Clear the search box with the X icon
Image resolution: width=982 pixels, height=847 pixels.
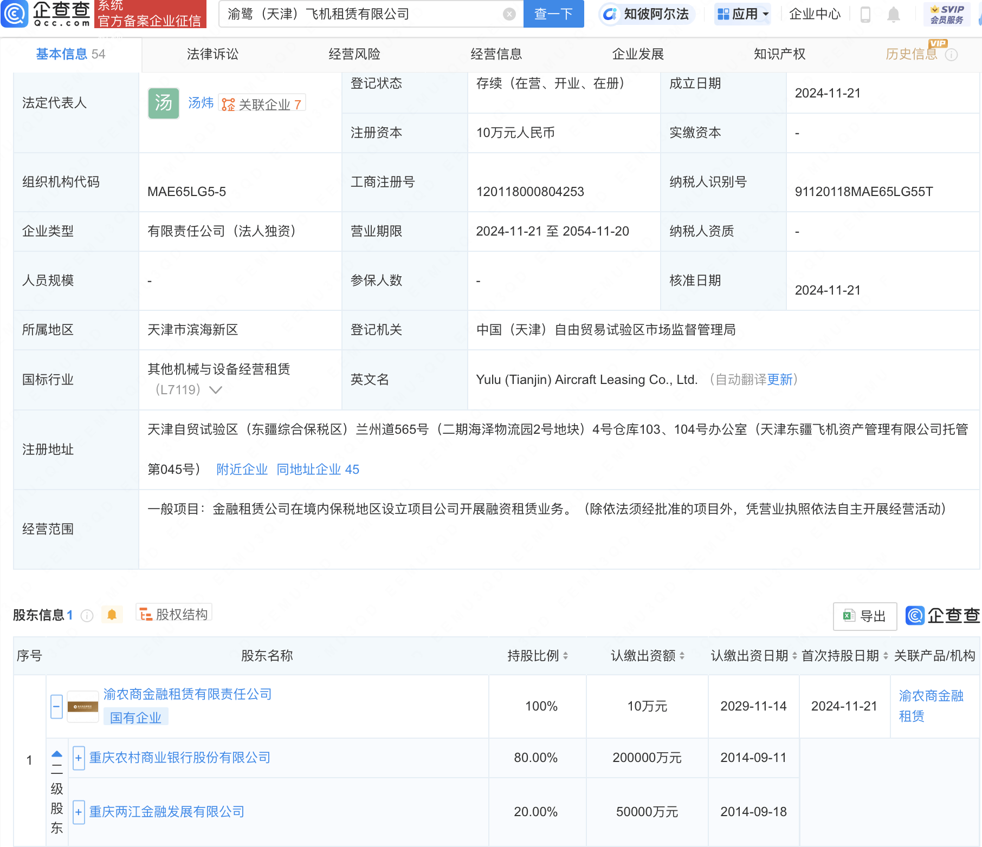pyautogui.click(x=509, y=14)
